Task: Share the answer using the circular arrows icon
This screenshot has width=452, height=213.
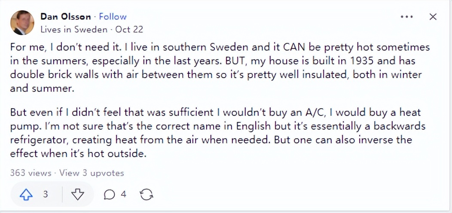Action: 147,195
